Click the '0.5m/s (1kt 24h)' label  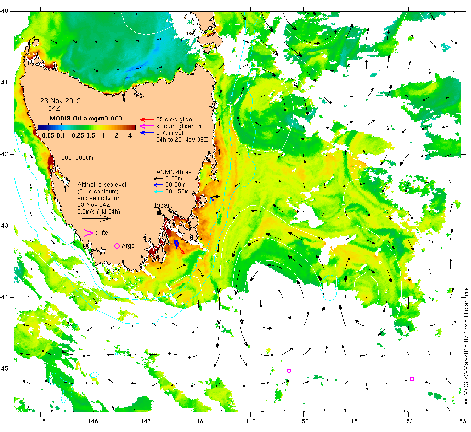click(99, 212)
